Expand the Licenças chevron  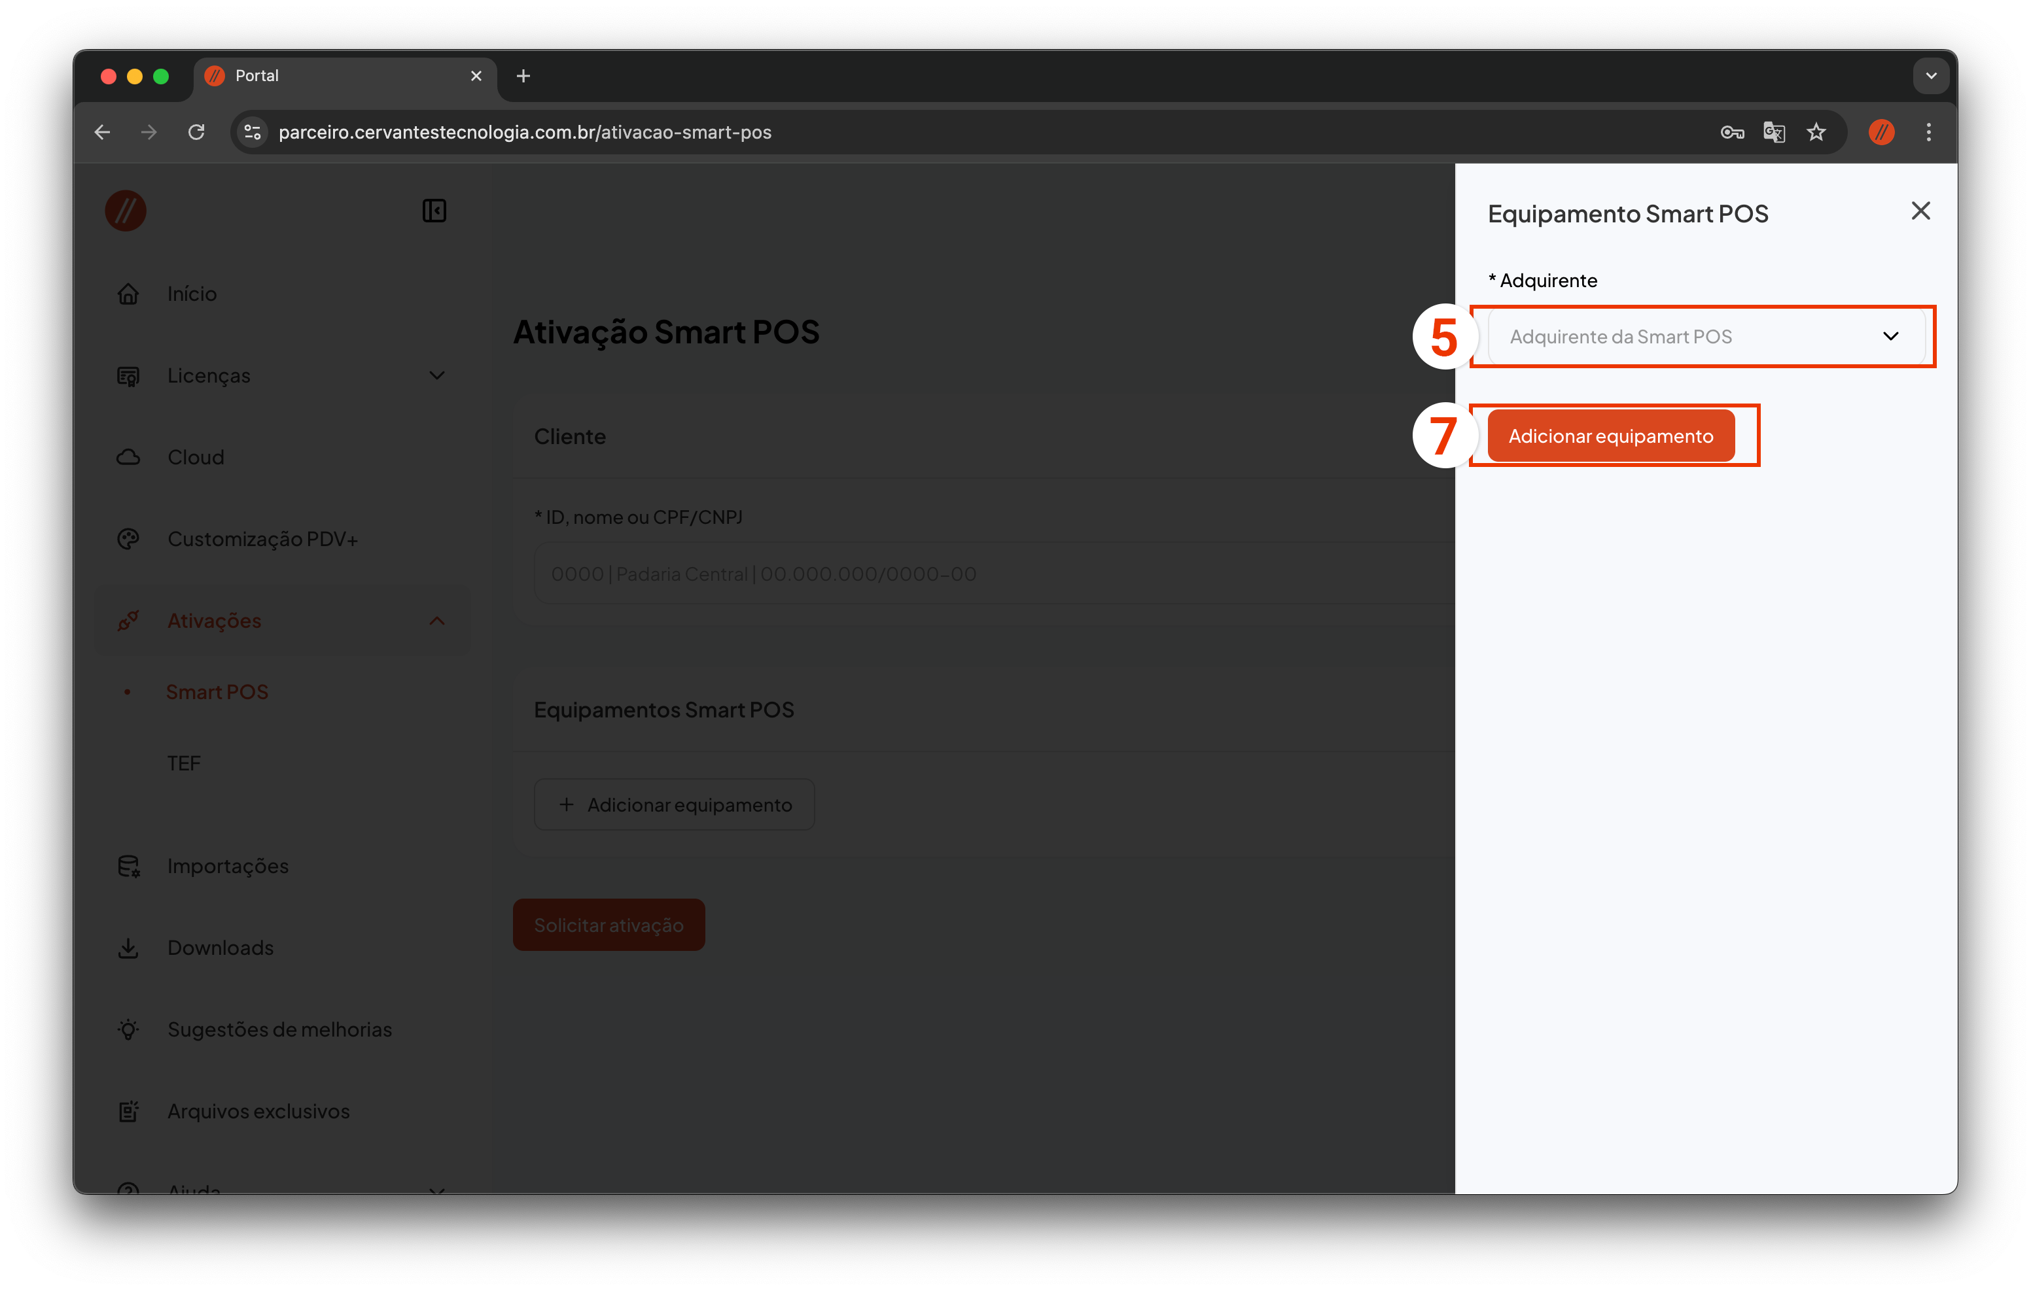point(437,375)
